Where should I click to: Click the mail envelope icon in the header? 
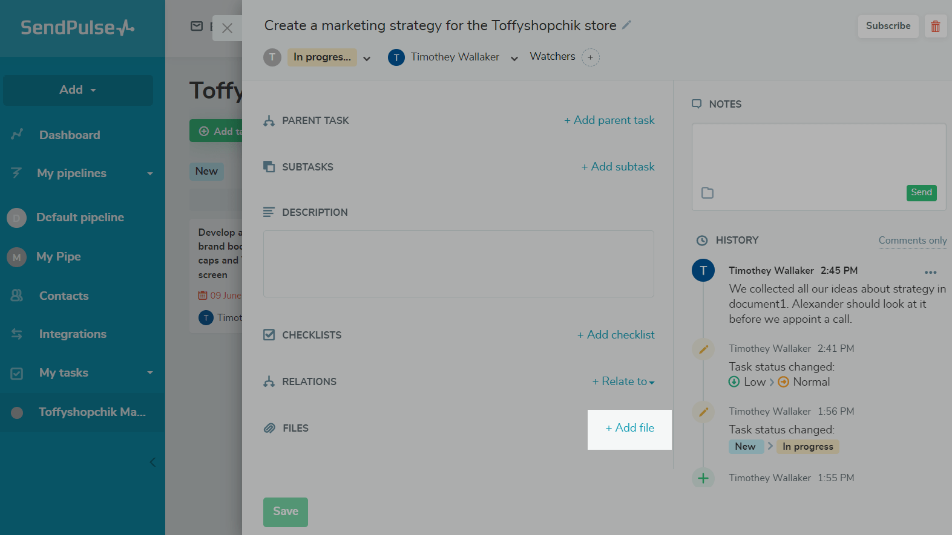click(x=197, y=26)
